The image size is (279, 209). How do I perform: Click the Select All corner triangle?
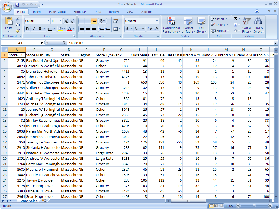point(4,50)
